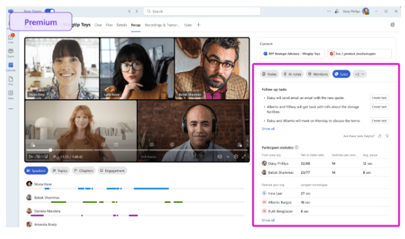Open Daisy Philips profile avatar
The image size is (405, 239).
pyautogui.click(x=366, y=11)
